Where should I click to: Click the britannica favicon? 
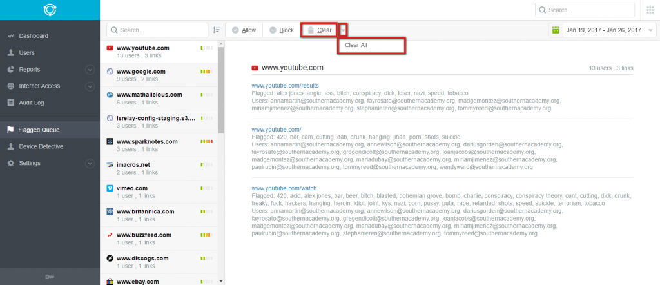(110, 211)
